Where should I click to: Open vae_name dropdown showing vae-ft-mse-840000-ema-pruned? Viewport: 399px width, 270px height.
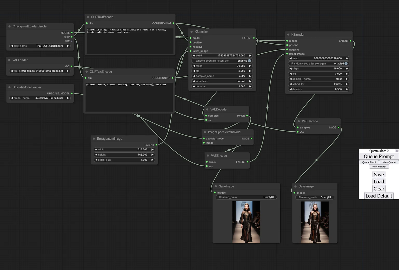coord(40,71)
